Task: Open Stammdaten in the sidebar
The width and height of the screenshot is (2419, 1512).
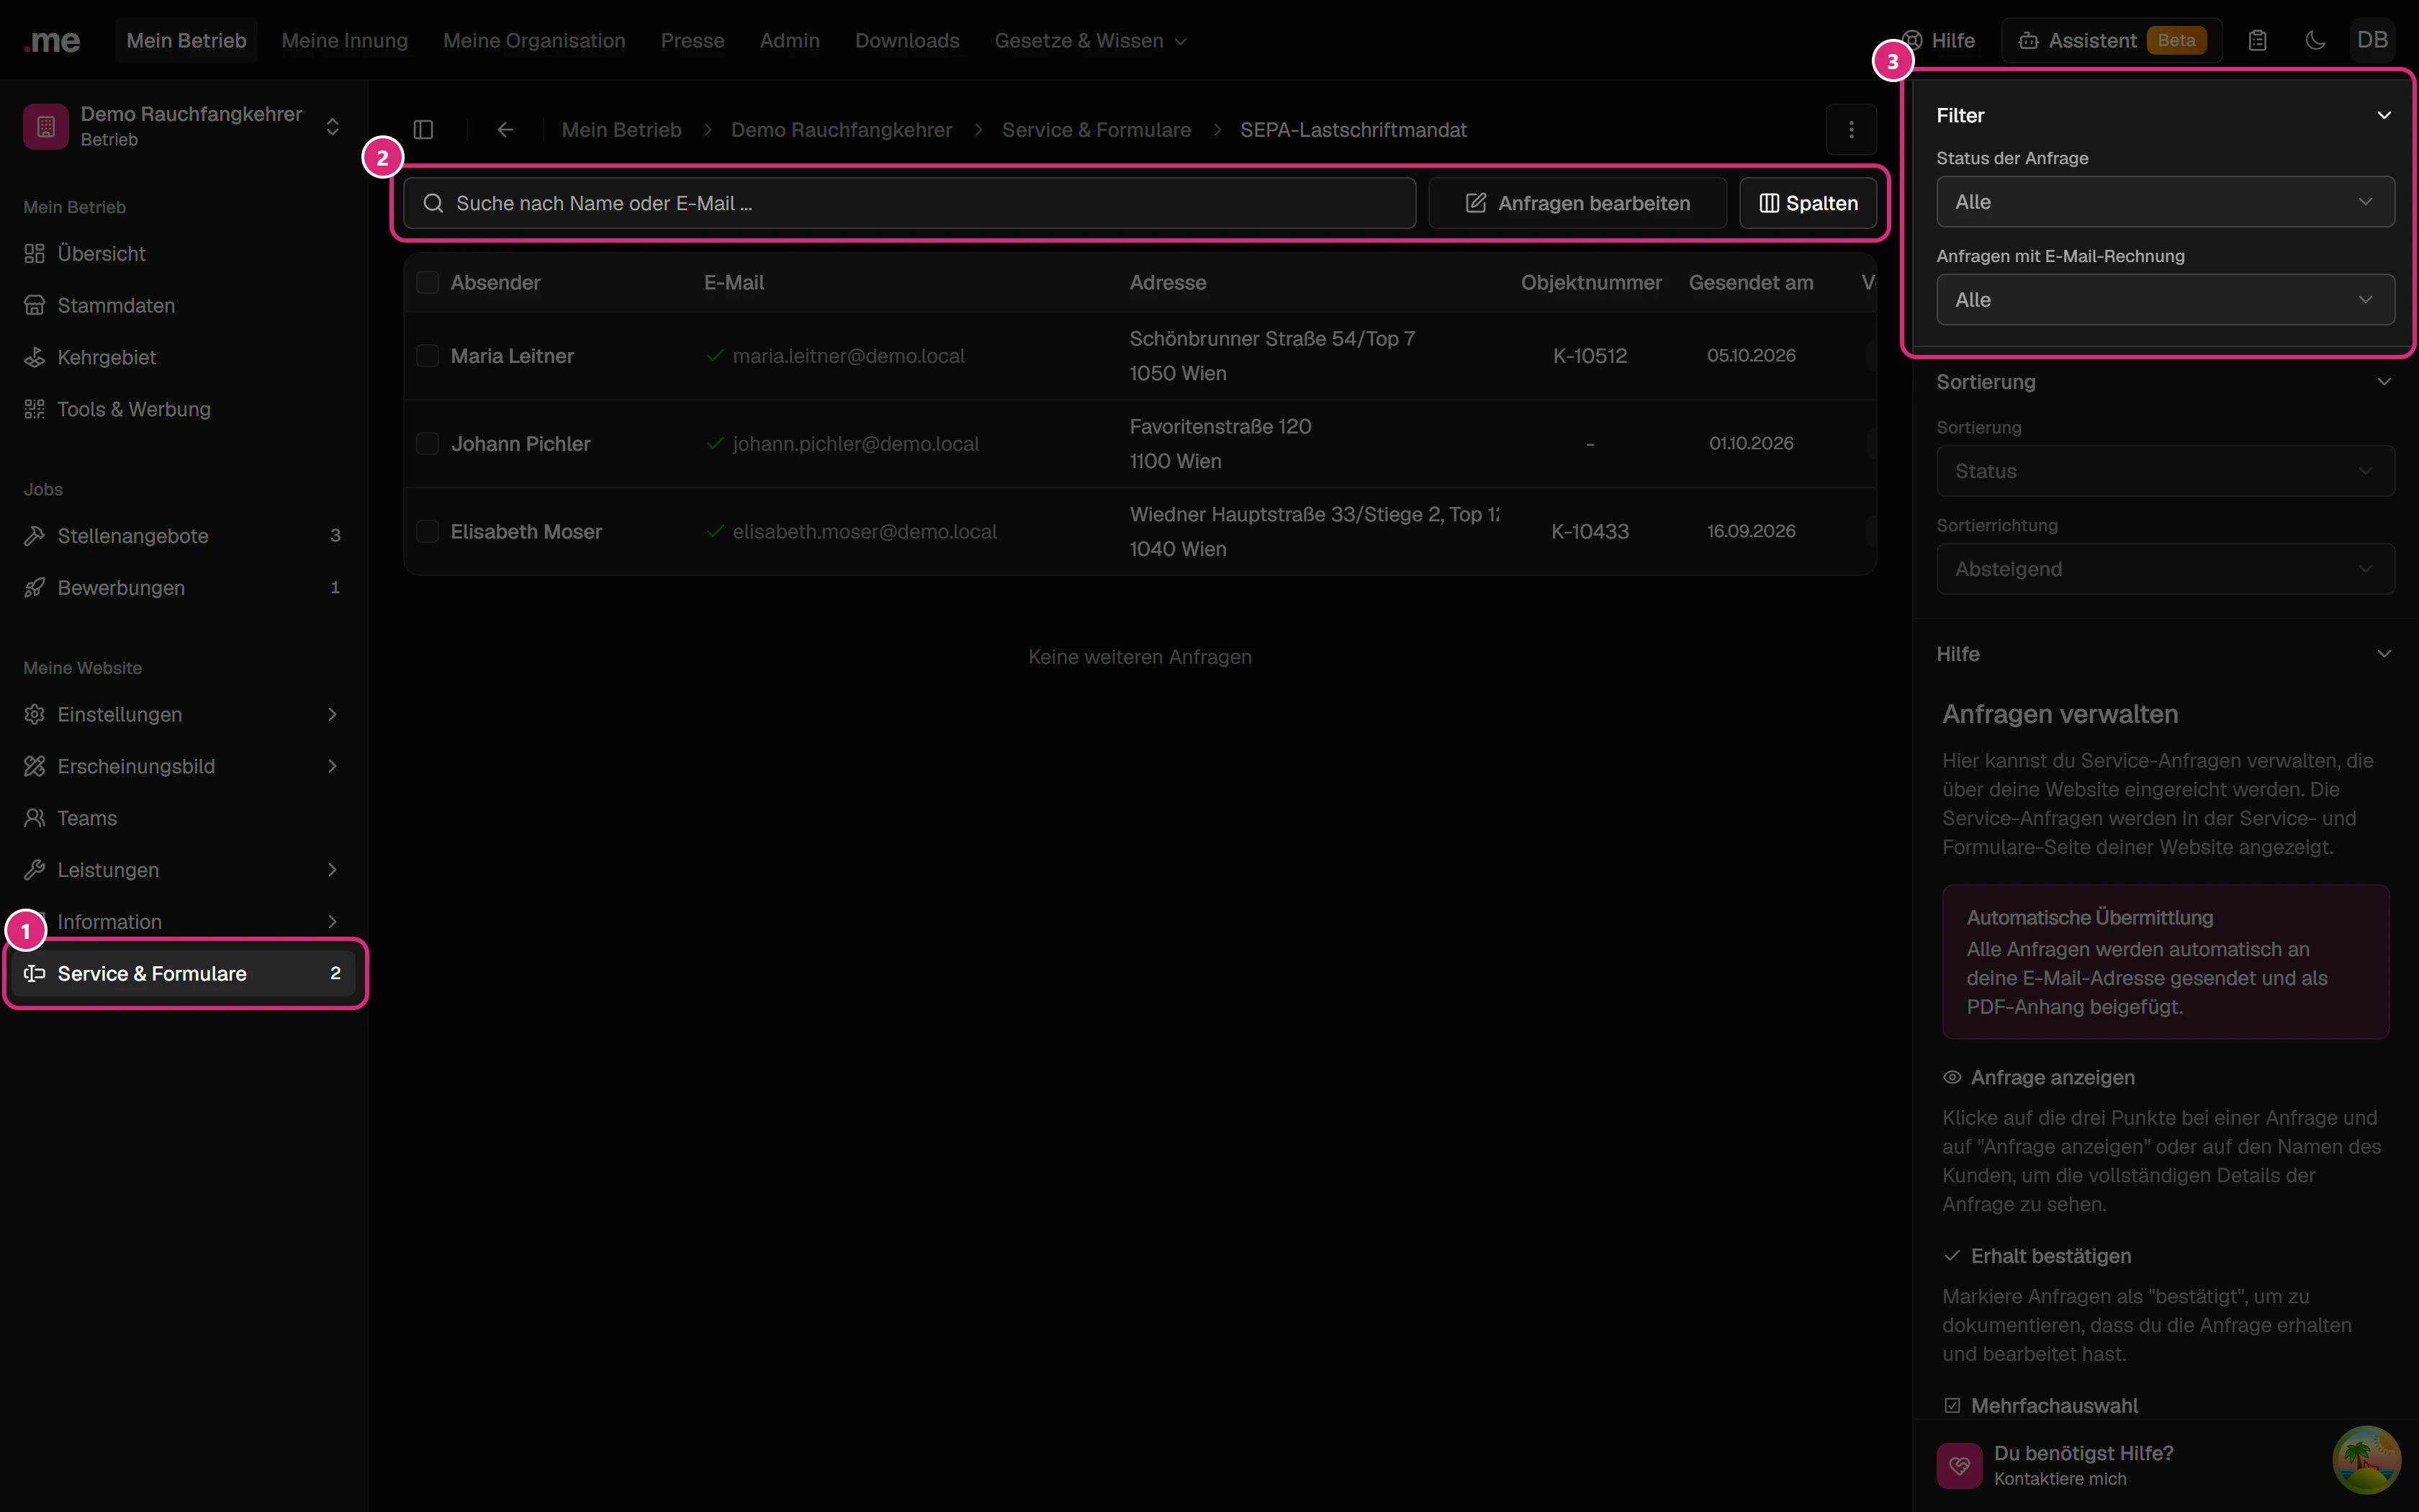Action: pyautogui.click(x=185, y=306)
